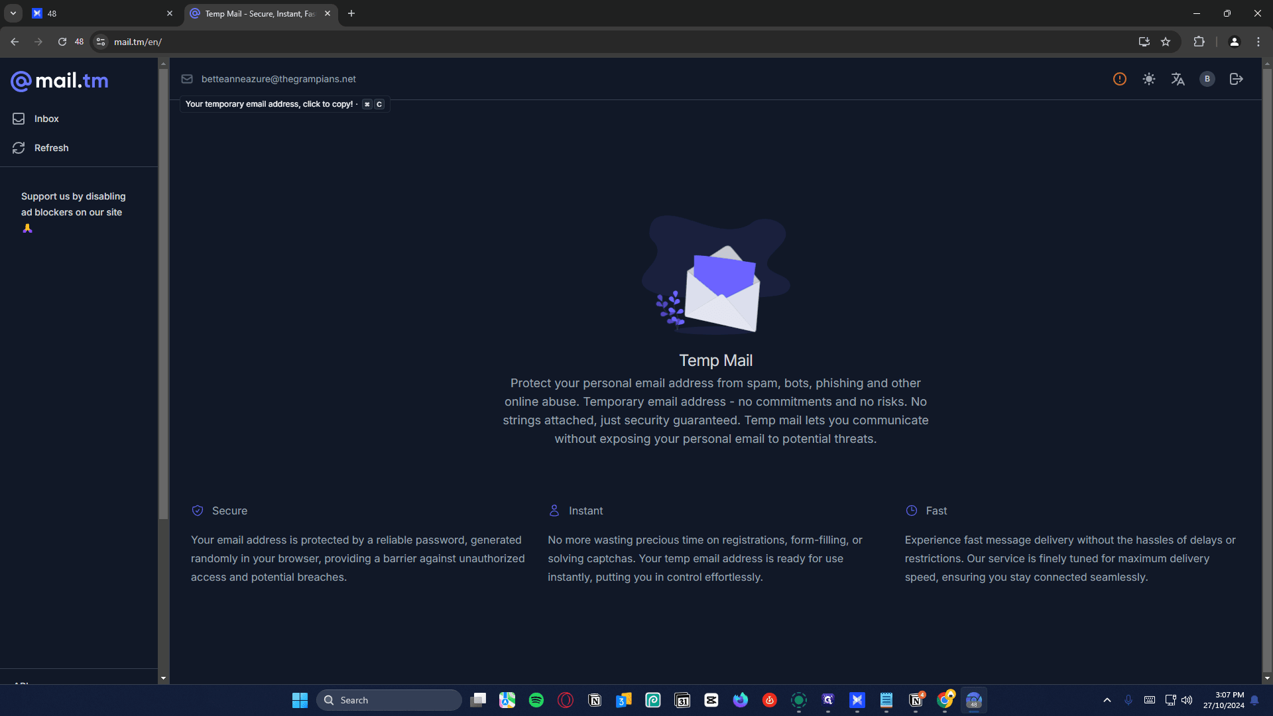Click the Fast clock icon

(x=912, y=510)
